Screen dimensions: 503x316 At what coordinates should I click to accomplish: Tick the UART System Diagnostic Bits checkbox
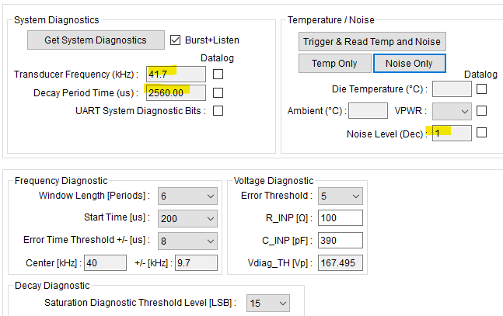(218, 110)
